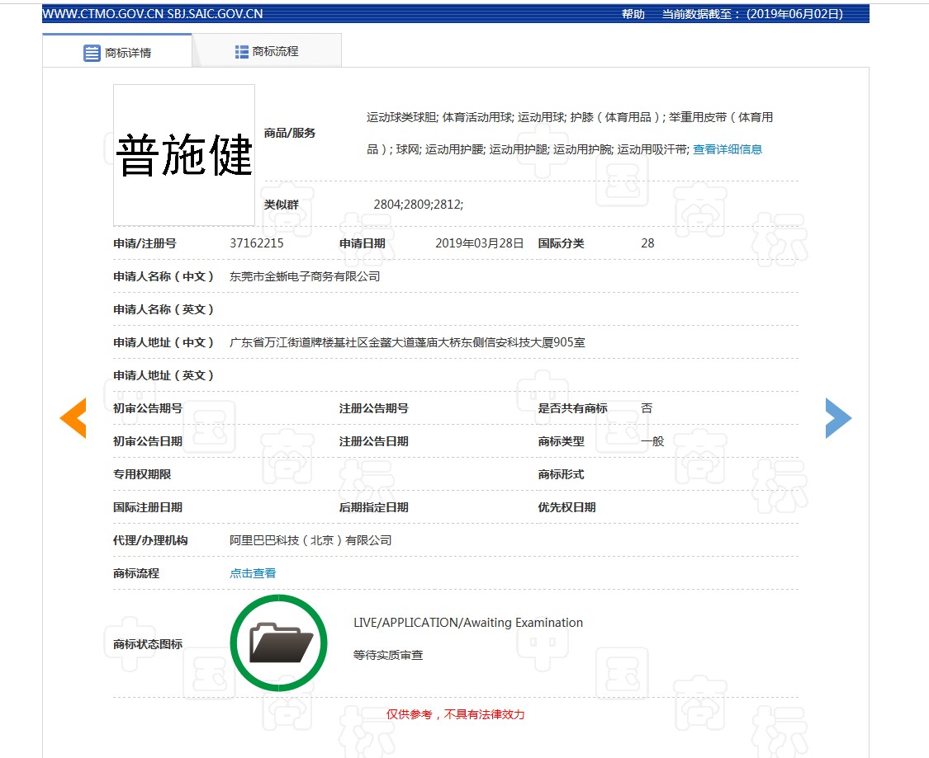Click the red disclaimer text 仅供参考
Viewport: 929px width, 758px height.
[x=455, y=714]
